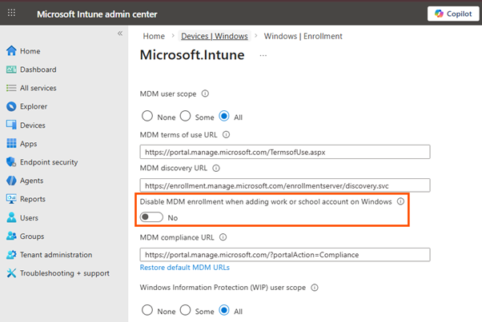482x322 pixels.
Task: Open the app launcher waffle icon
Action: point(11,14)
